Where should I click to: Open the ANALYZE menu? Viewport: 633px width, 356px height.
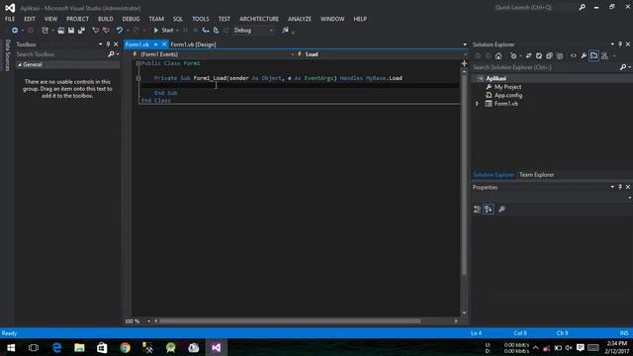300,19
